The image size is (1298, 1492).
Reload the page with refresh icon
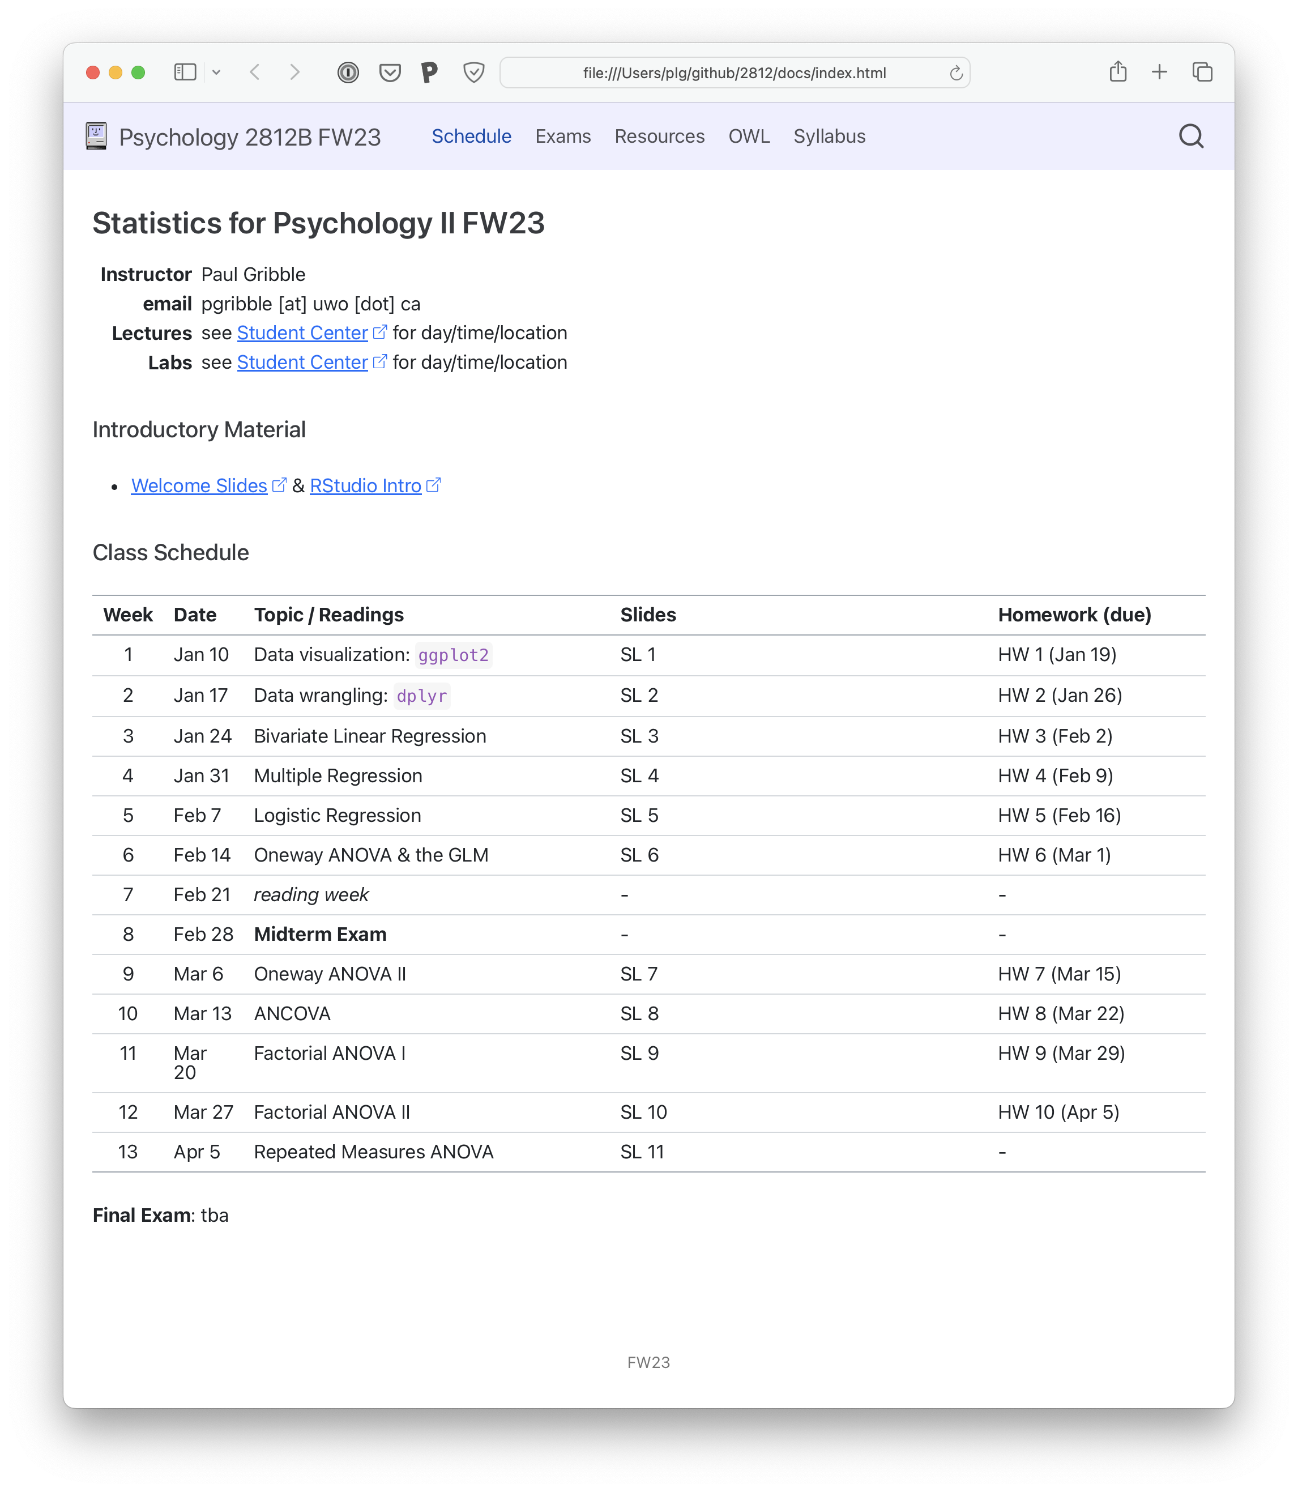tap(956, 73)
